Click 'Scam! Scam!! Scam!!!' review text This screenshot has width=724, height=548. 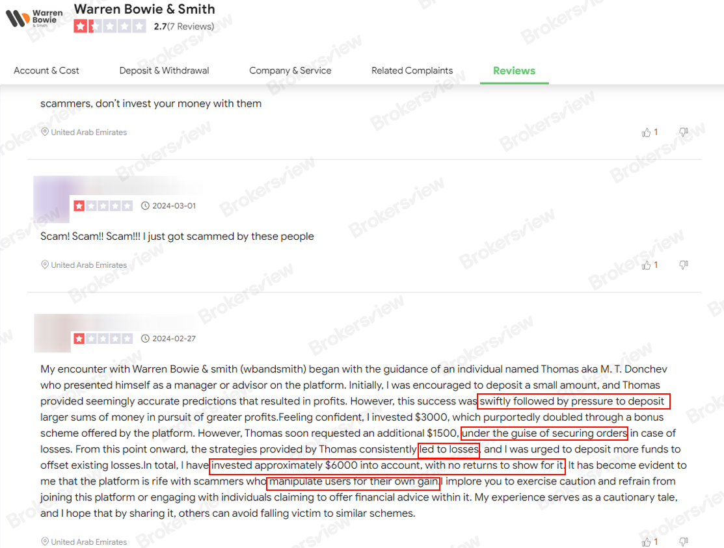tap(177, 236)
